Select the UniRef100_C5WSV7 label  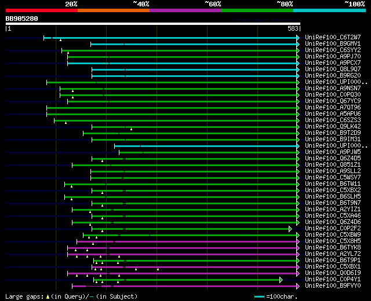click(333, 178)
